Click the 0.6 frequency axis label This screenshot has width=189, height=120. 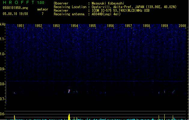(2, 114)
